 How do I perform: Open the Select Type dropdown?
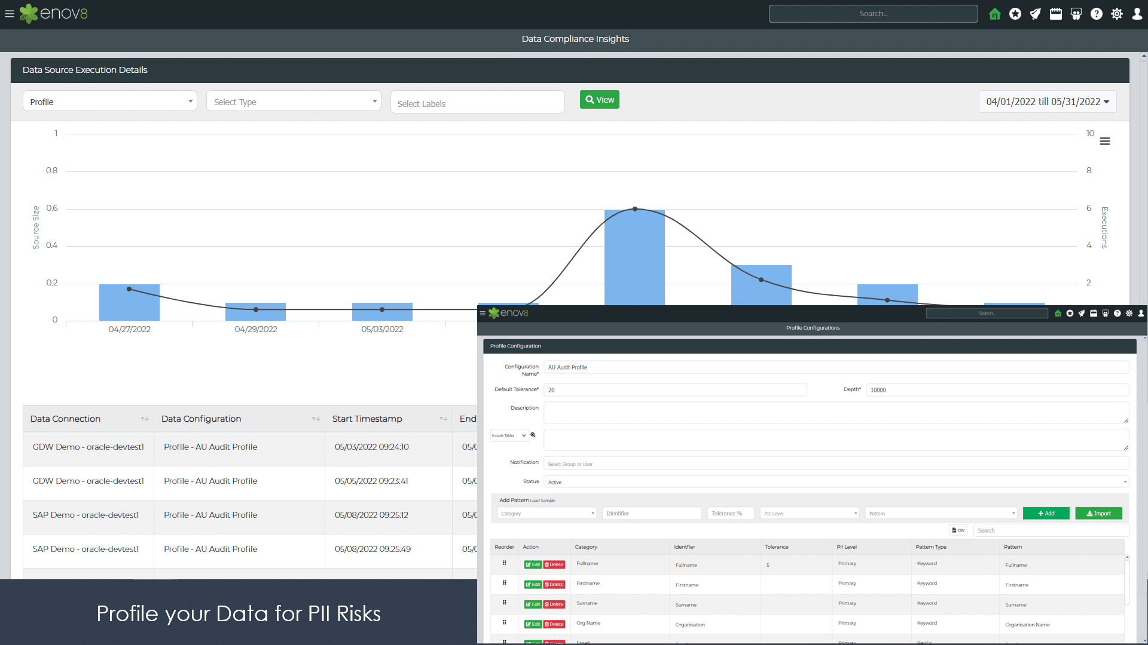[x=294, y=102]
